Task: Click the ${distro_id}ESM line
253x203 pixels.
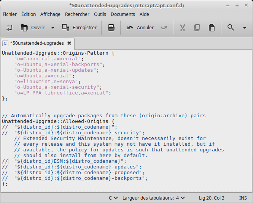Action: 64,161
